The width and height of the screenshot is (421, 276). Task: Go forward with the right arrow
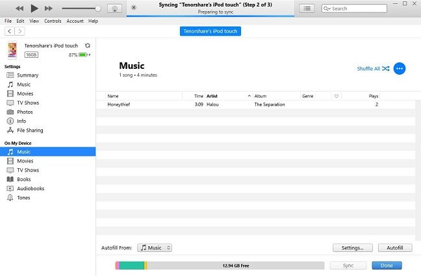pyautogui.click(x=20, y=31)
